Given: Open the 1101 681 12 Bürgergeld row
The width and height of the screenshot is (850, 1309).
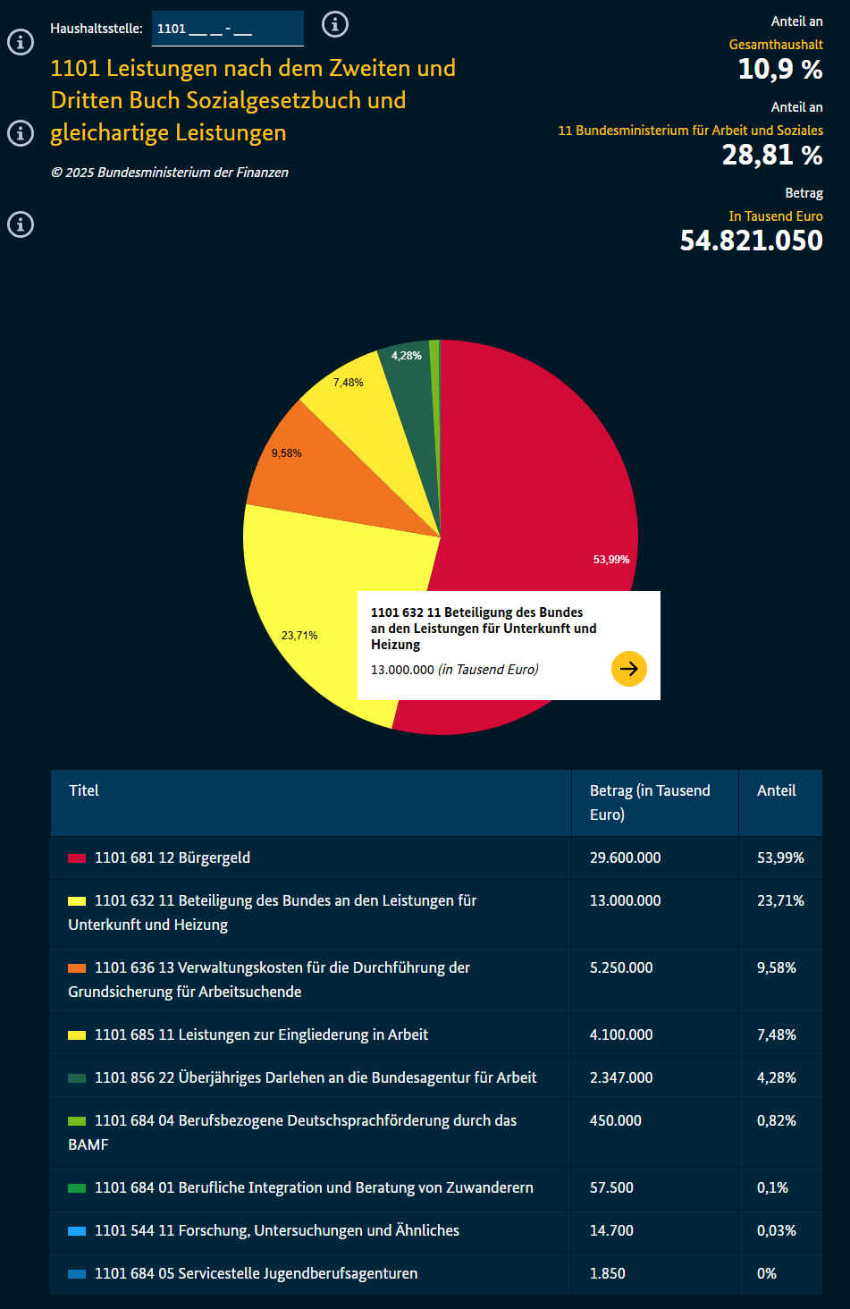Looking at the screenshot, I should pyautogui.click(x=172, y=858).
